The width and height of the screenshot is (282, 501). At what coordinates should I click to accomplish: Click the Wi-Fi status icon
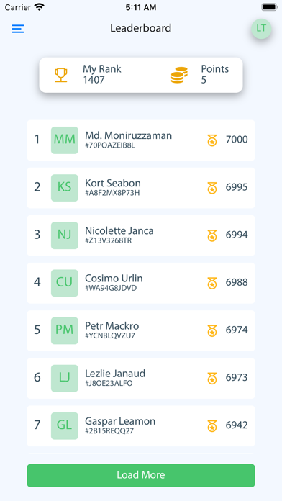(x=40, y=7)
